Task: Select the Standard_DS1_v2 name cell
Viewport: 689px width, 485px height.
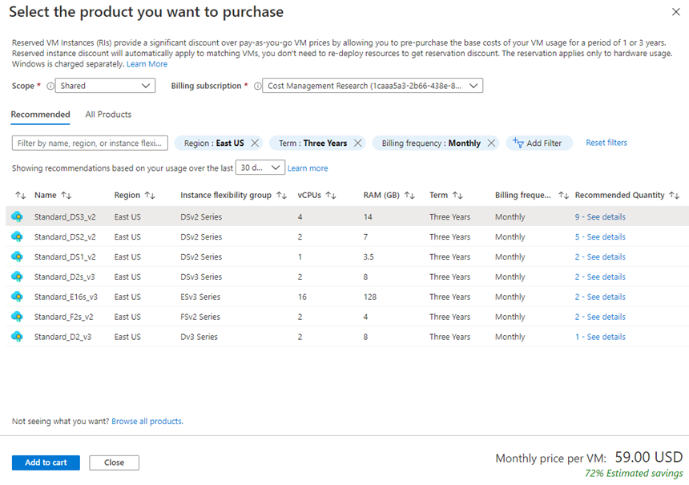Action: coord(65,257)
